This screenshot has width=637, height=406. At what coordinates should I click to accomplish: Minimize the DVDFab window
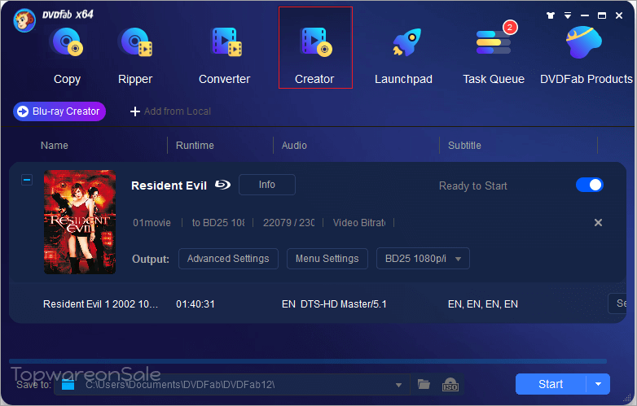585,15
